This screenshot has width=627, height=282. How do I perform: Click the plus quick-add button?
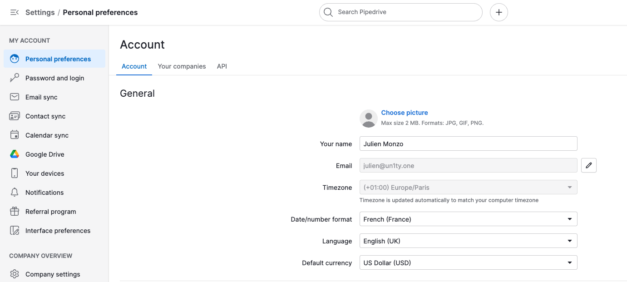click(499, 12)
